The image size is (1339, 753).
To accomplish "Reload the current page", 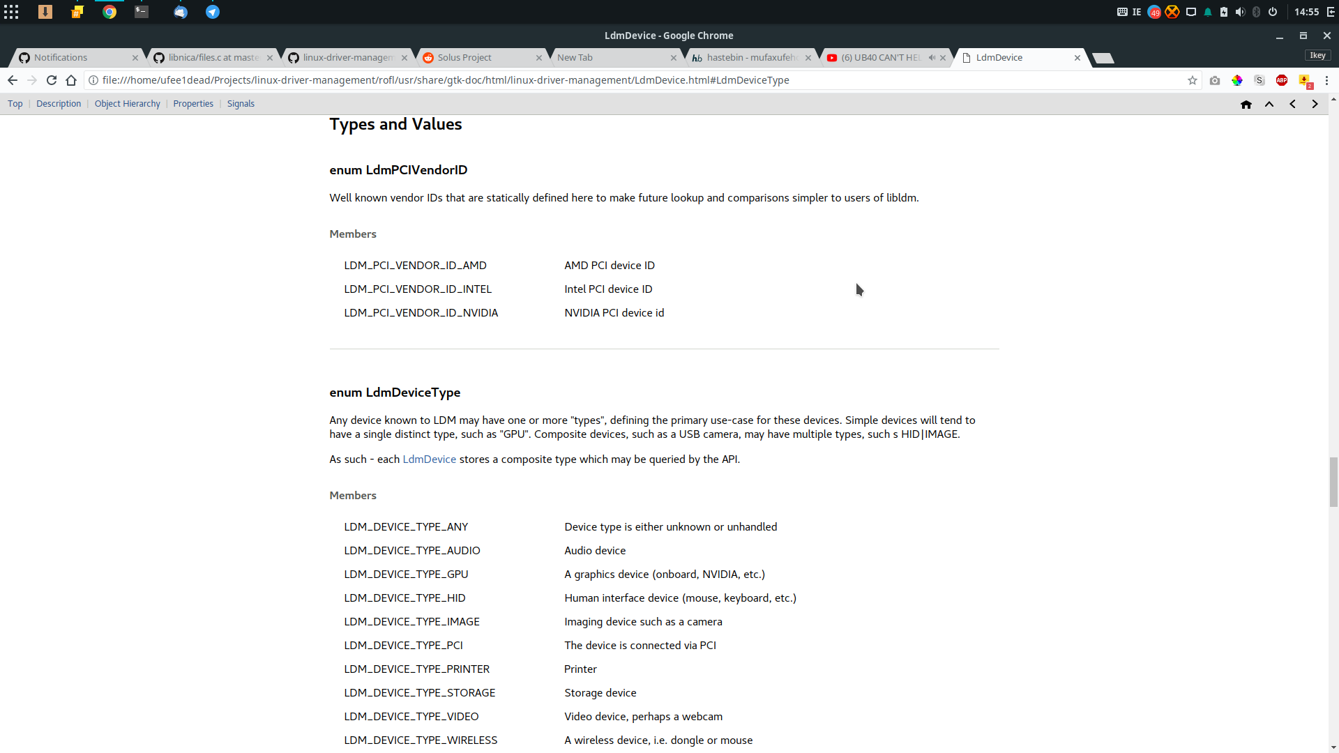I will [x=52, y=80].
